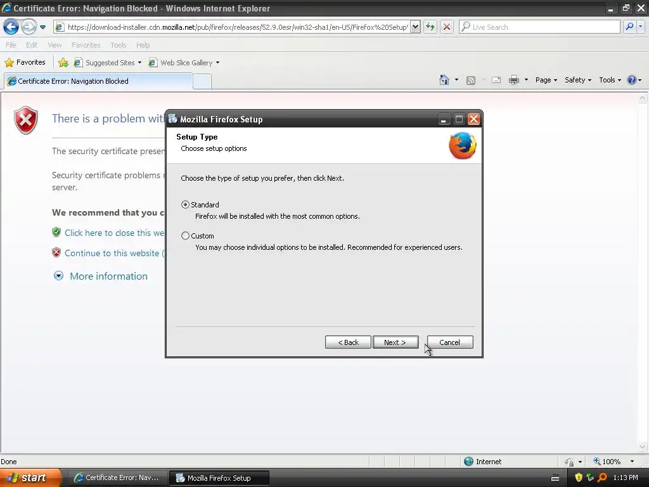The height and width of the screenshot is (487, 649).
Task: Click the network connection tray icon
Action: pos(590,477)
